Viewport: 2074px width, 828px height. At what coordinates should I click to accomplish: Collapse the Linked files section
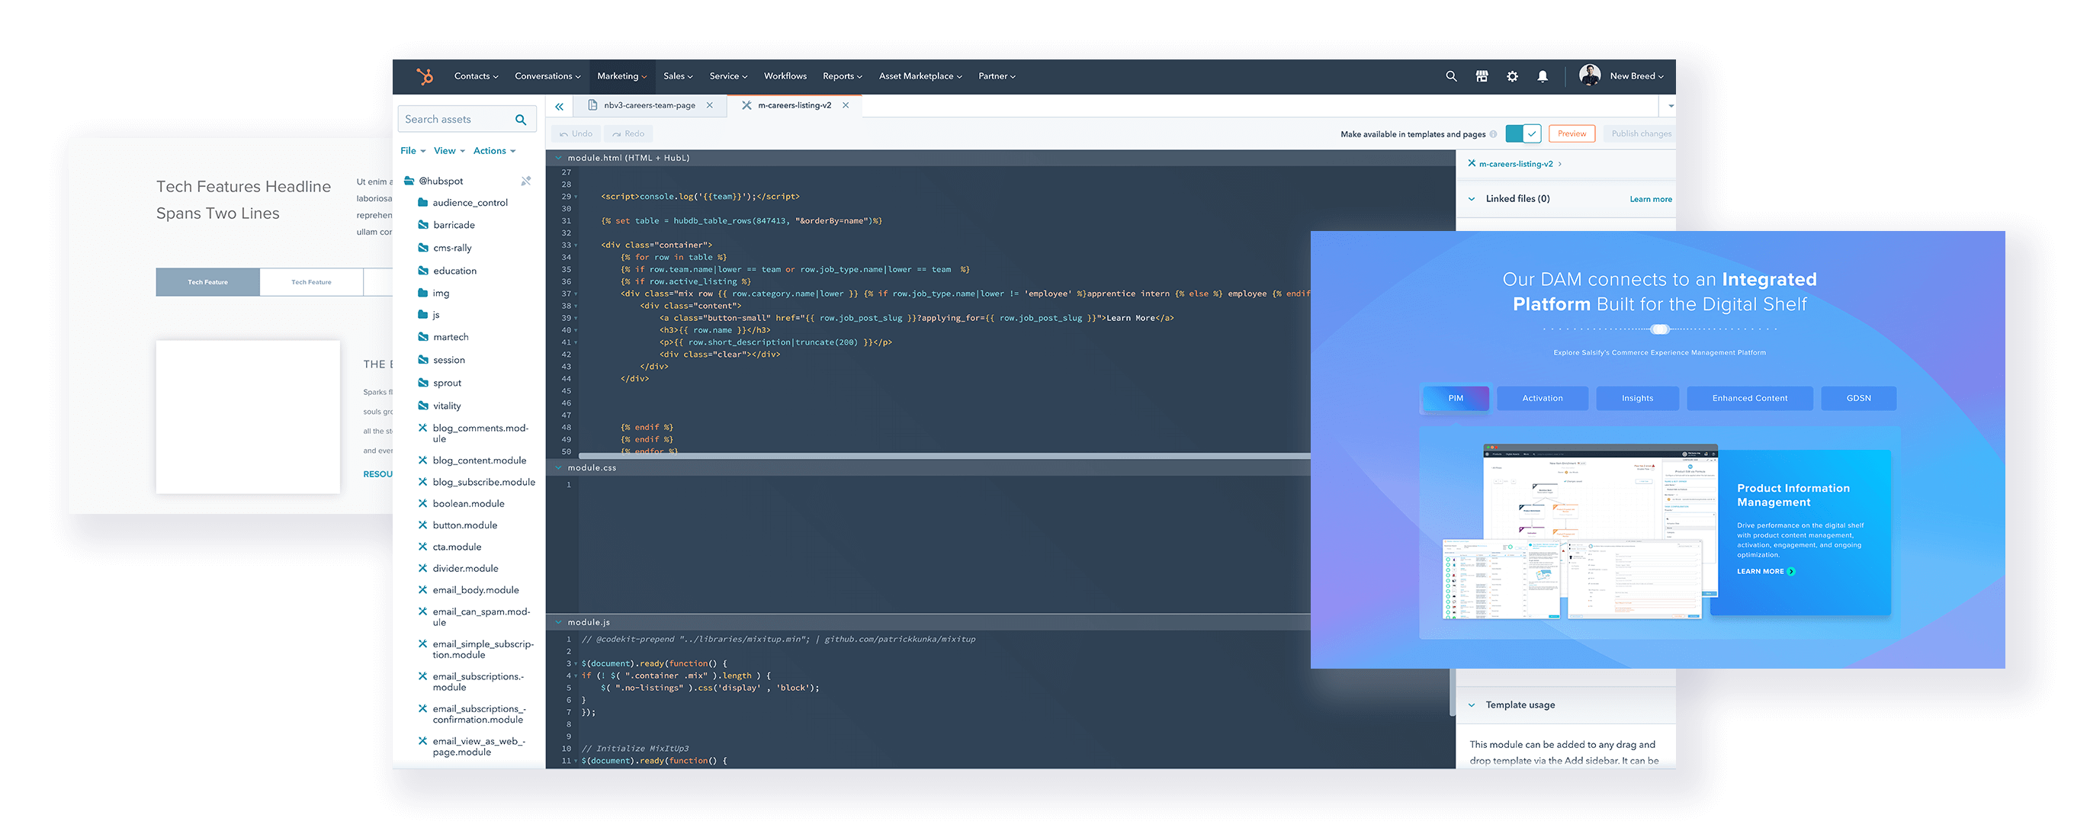1472,199
